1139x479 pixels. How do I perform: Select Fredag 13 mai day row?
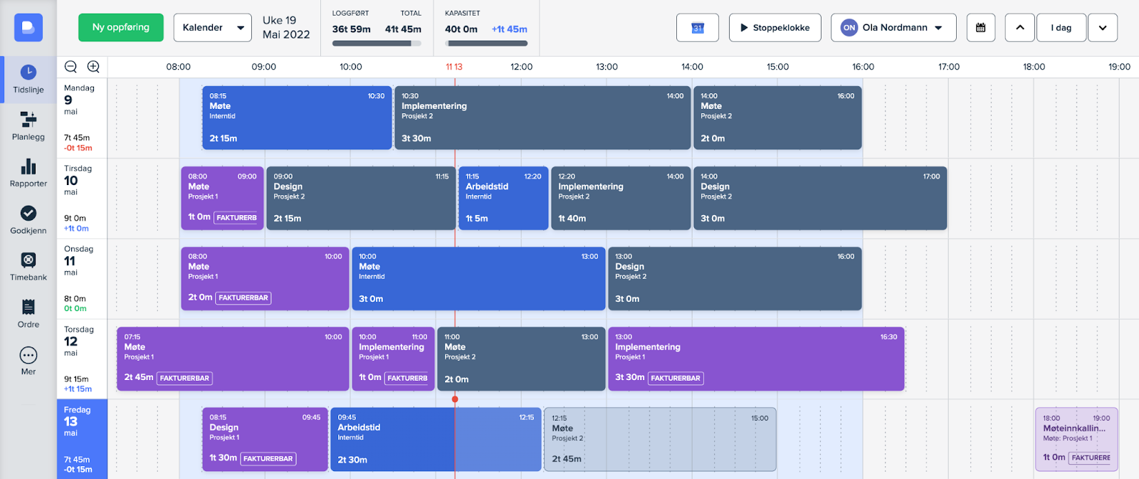click(x=82, y=438)
